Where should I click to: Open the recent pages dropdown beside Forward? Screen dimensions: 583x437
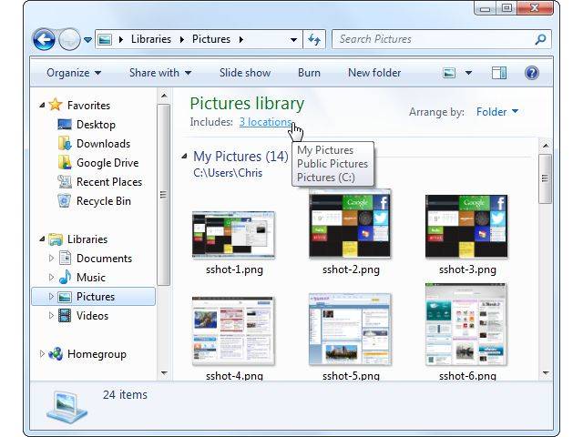(87, 39)
